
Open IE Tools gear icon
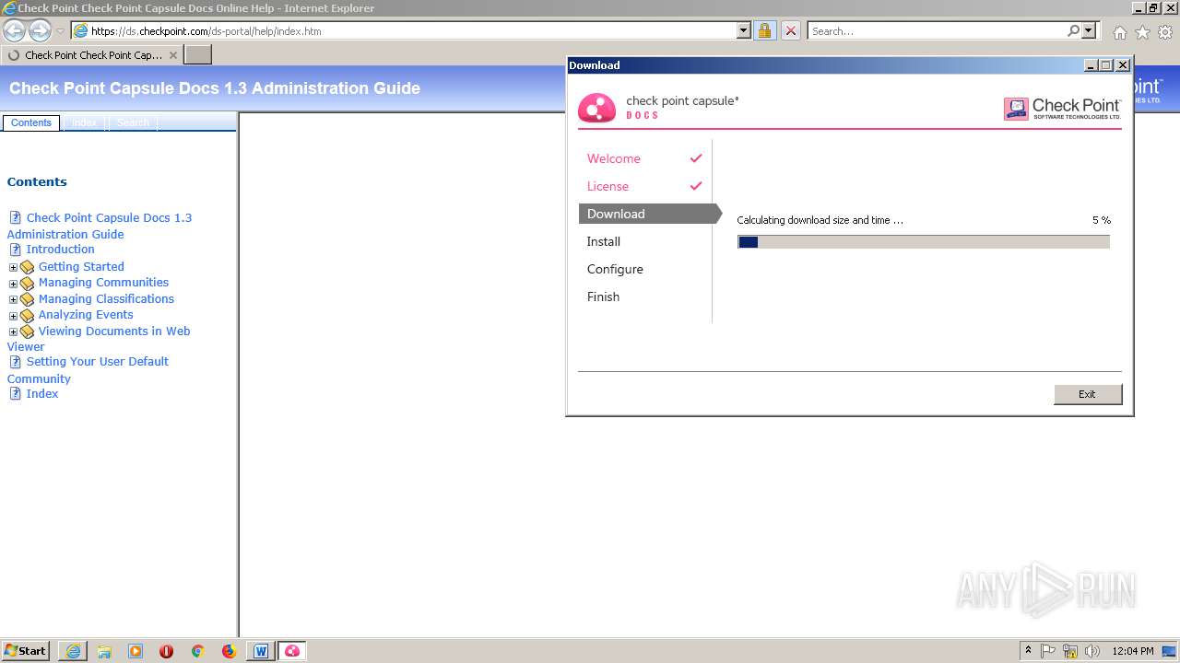click(x=1165, y=32)
